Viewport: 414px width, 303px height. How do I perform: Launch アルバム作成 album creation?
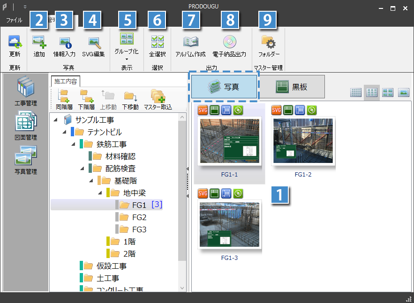(190, 43)
